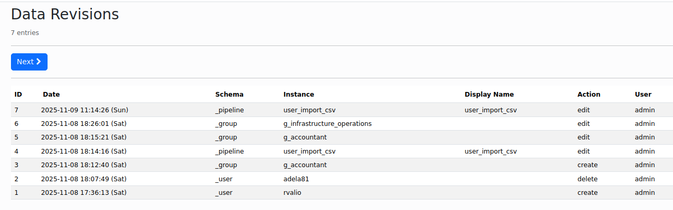Click the rvalio instance entry
The image size is (673, 210).
click(292, 193)
